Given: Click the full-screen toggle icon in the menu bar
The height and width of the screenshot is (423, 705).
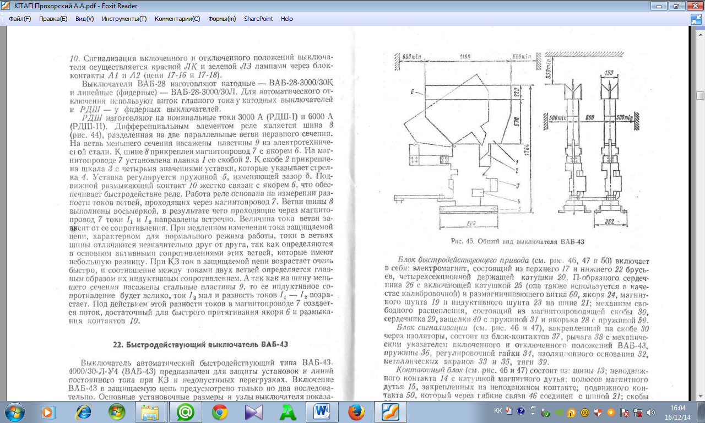Looking at the screenshot, I should click(696, 19).
